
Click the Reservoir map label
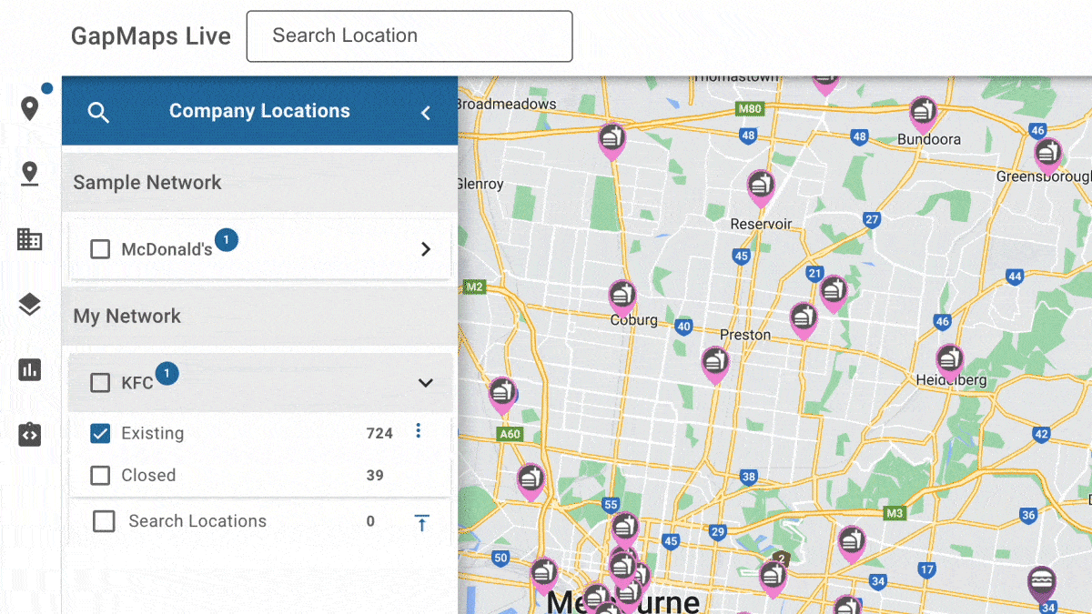coord(762,224)
